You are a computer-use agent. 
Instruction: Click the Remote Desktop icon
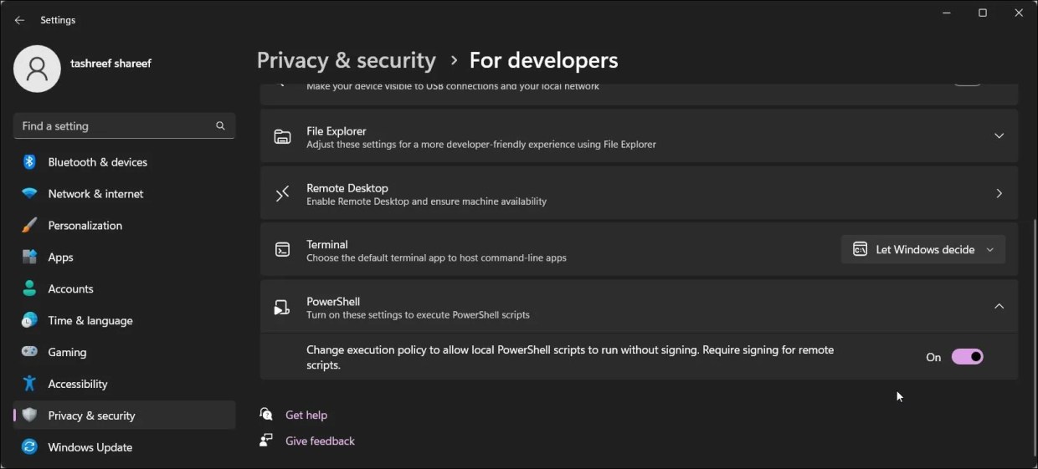(283, 194)
